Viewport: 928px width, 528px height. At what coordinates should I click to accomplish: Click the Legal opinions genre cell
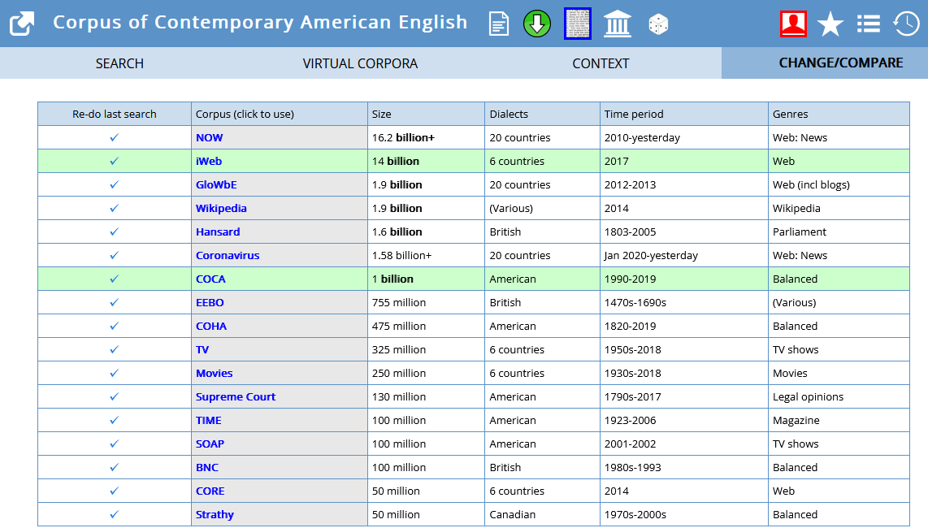(839, 397)
